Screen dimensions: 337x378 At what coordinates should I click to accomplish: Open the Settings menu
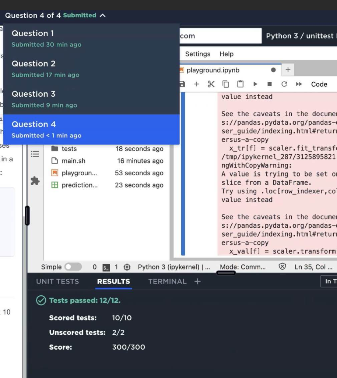(197, 54)
